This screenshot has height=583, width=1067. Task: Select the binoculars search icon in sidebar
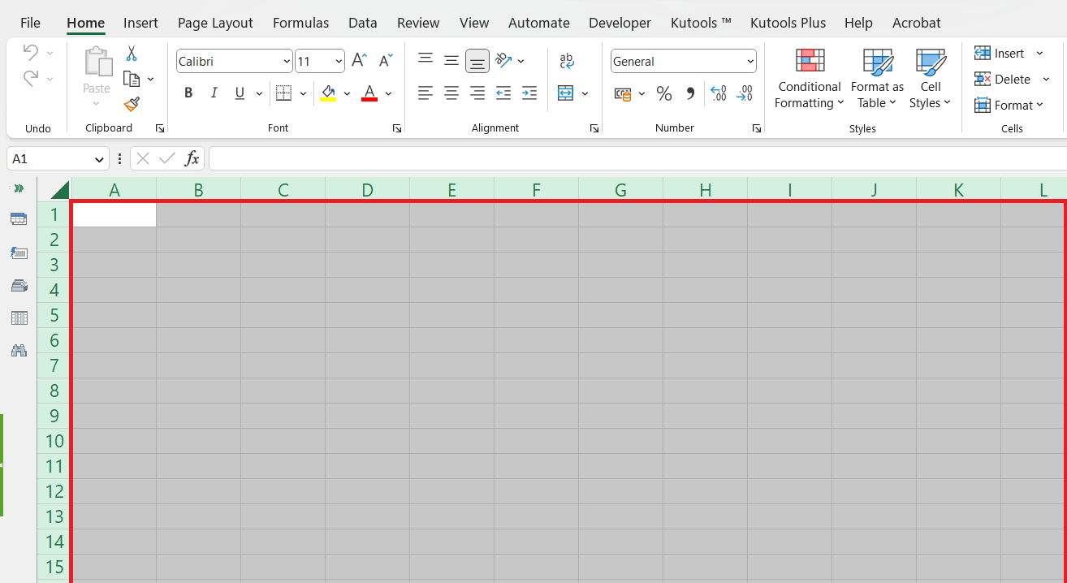pyautogui.click(x=19, y=350)
